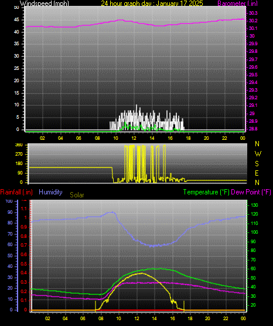Click the Rainfall (.in) legend label
This screenshot has height=326, width=273.
[x=16, y=192]
